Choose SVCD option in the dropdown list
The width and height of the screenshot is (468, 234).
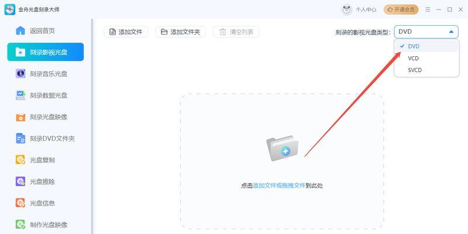[426, 70]
